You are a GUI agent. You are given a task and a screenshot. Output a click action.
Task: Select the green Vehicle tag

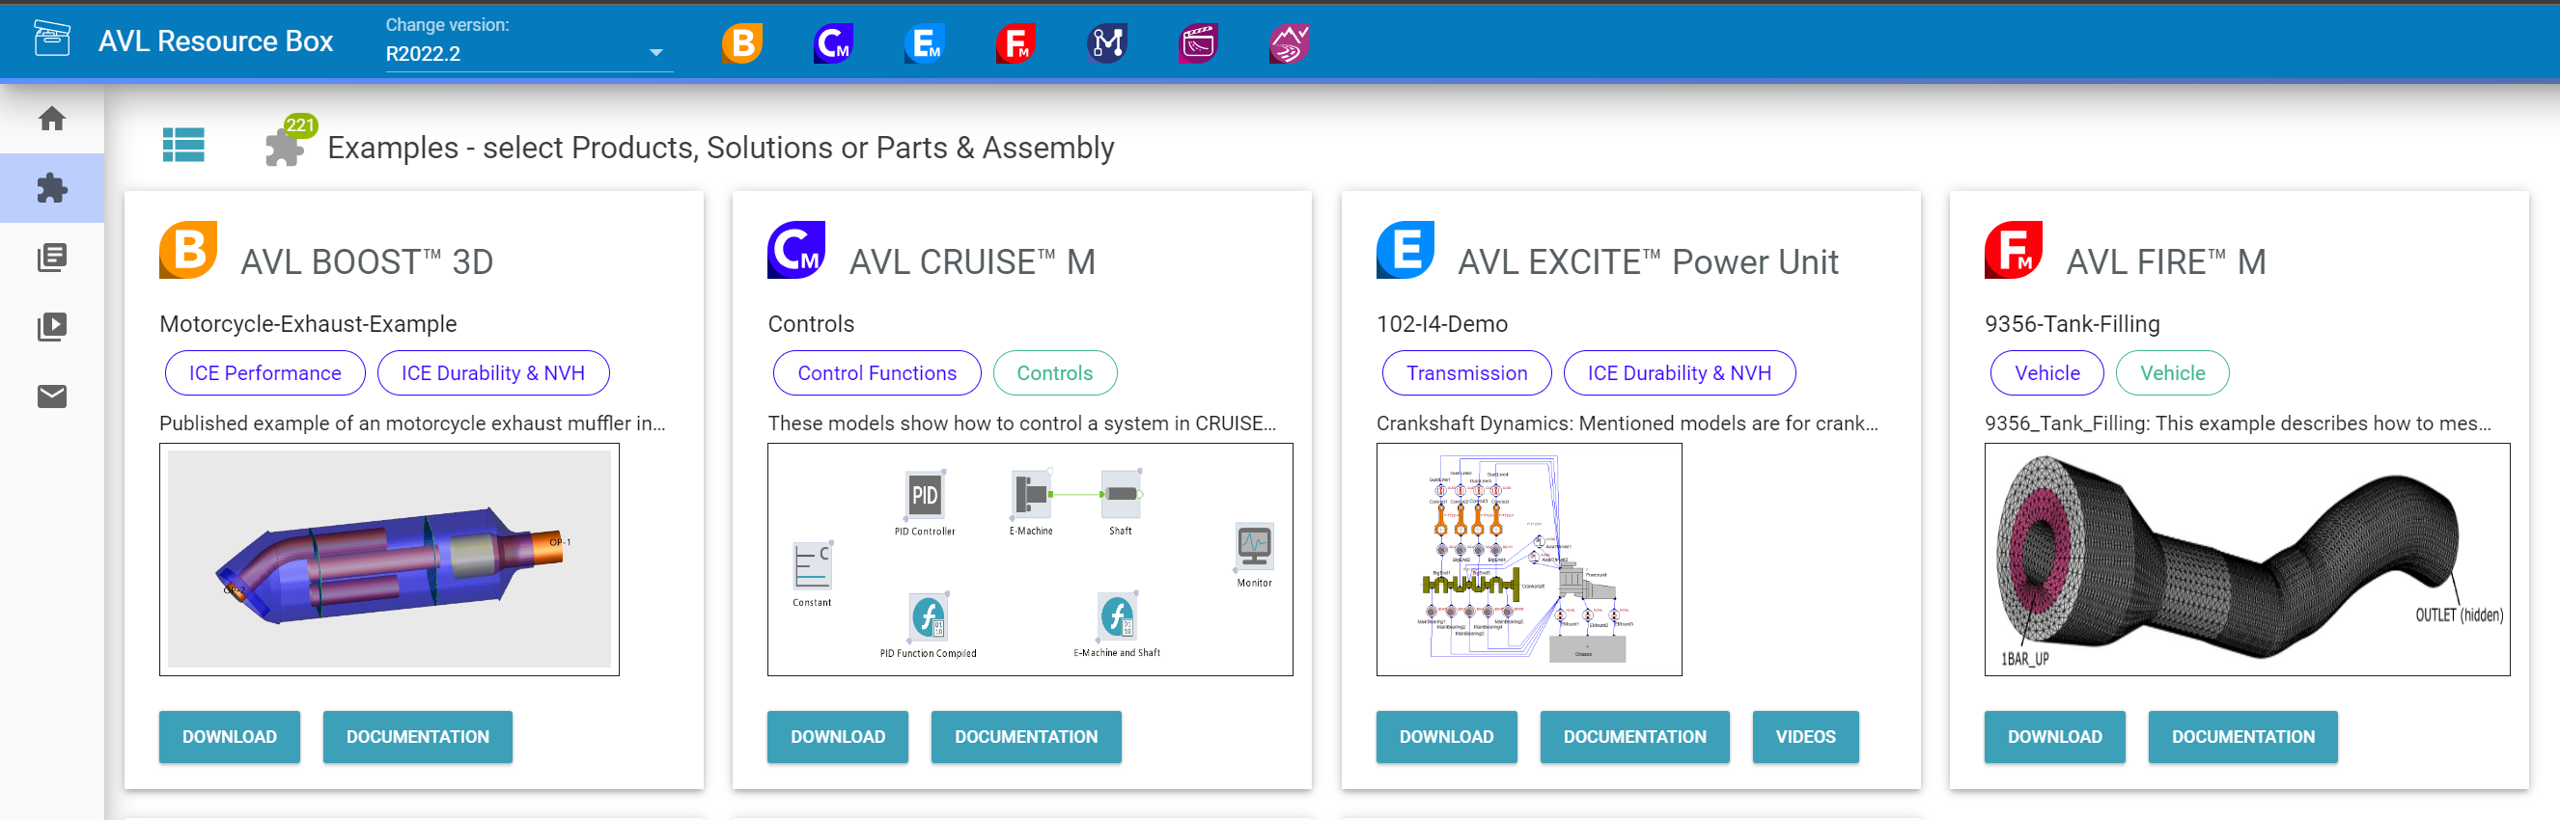pos(2172,373)
